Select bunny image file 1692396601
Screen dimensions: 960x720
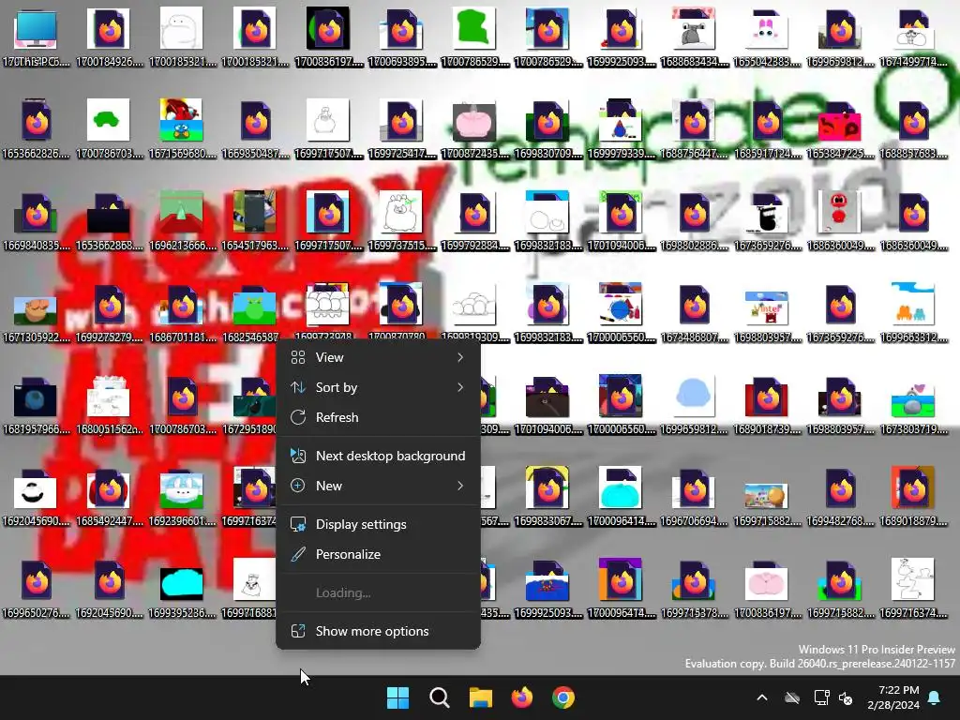pos(182,497)
